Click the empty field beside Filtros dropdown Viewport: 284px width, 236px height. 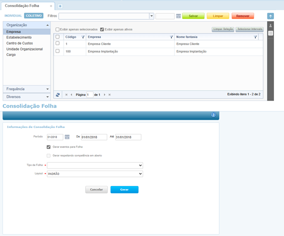[x=165, y=16]
